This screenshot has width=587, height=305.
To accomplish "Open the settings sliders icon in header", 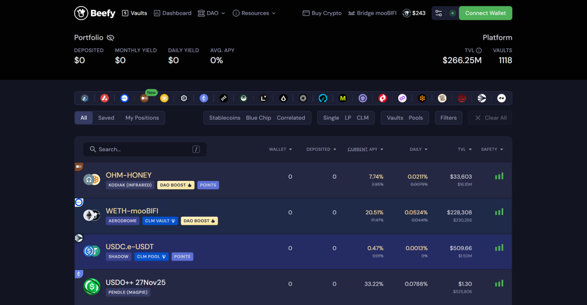I will (x=439, y=13).
